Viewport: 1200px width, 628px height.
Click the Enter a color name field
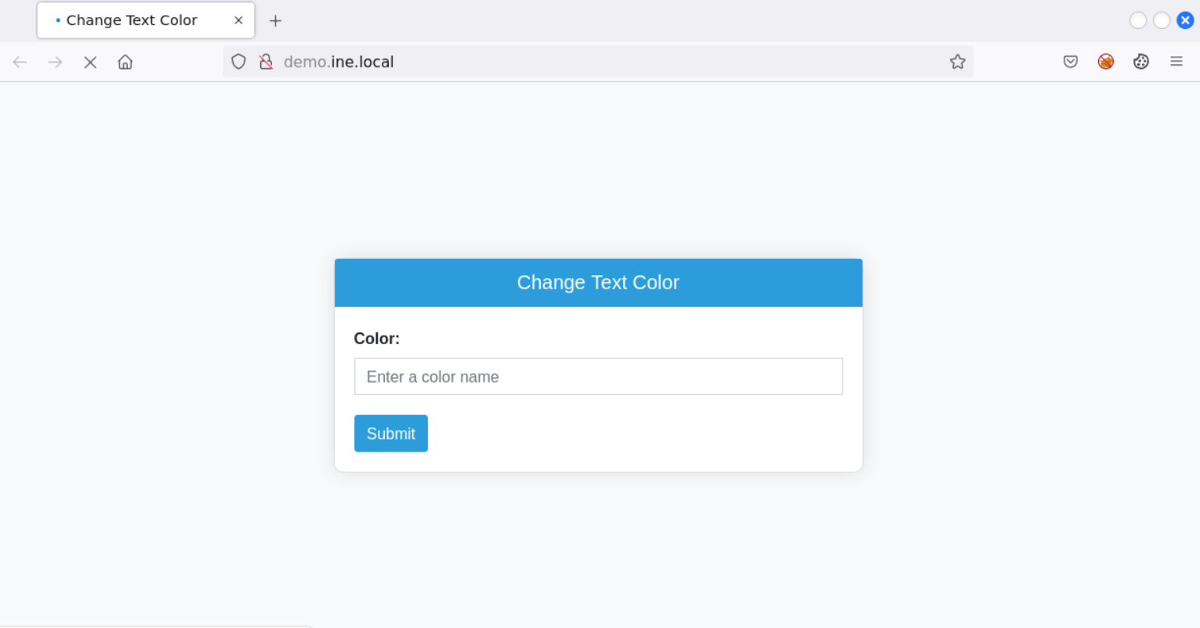coord(598,377)
